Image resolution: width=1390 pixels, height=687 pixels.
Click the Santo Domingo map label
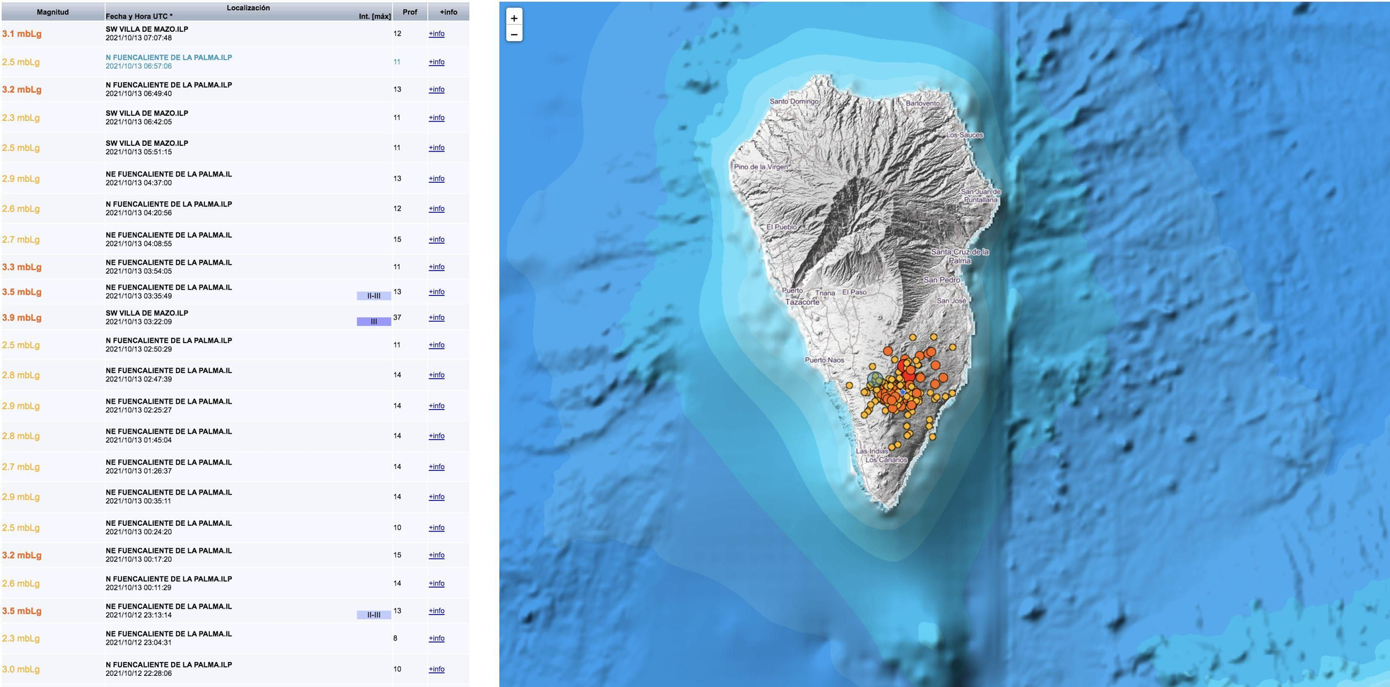click(x=794, y=101)
